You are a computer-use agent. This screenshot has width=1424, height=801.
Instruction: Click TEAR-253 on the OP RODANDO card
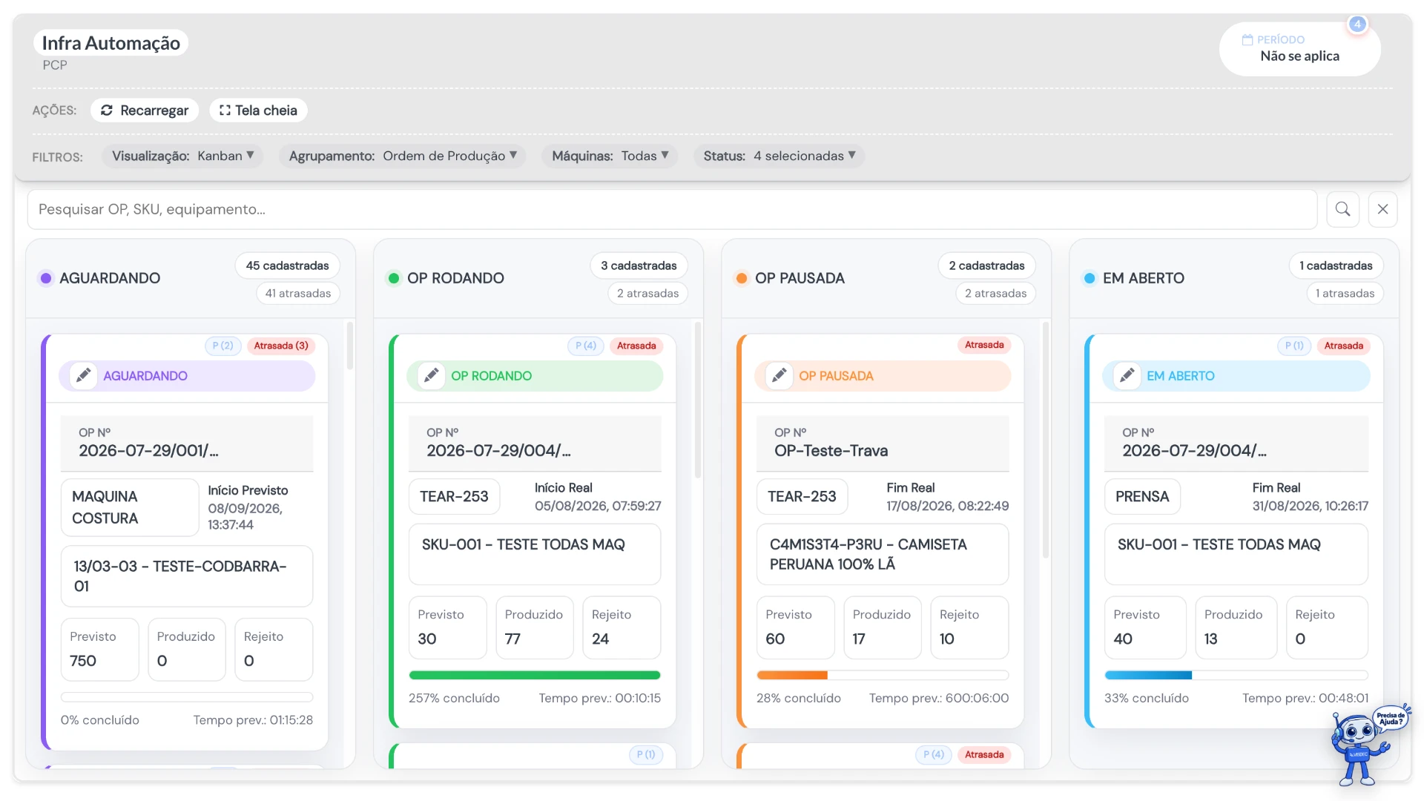[x=454, y=497]
